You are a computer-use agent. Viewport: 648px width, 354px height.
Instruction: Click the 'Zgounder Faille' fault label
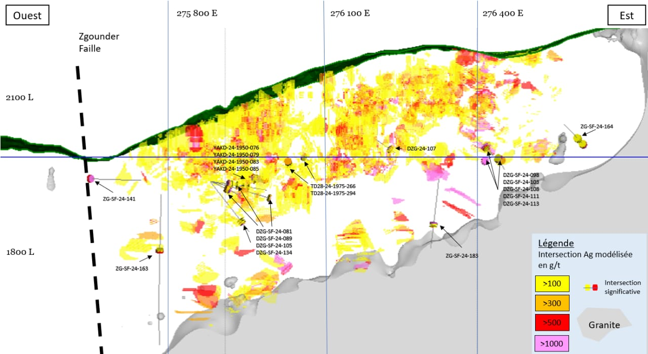(99, 43)
